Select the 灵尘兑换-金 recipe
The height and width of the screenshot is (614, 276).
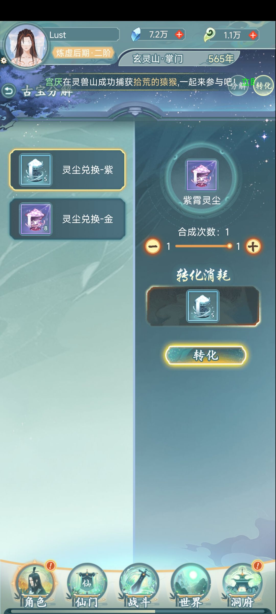coord(67,219)
